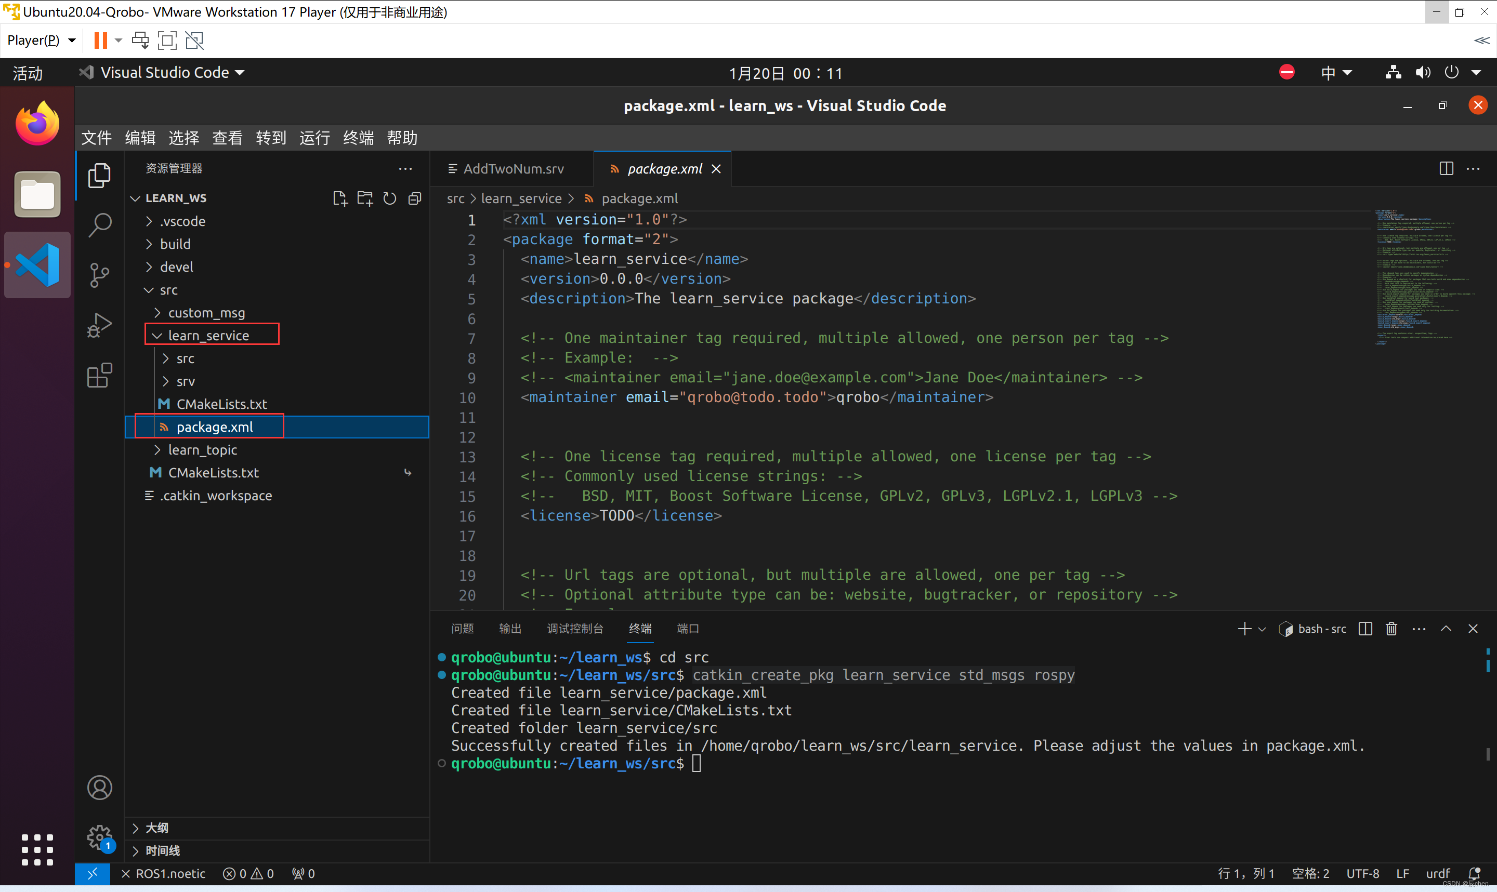This screenshot has height=892, width=1497.
Task: Open the 文件 menu
Action: point(96,138)
